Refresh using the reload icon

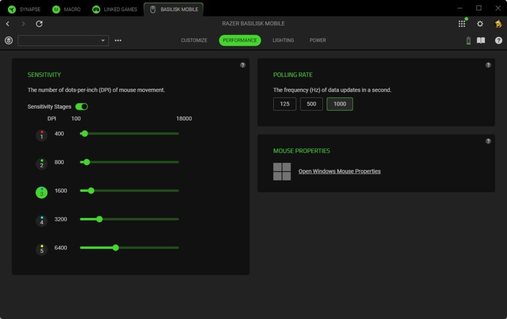coord(39,24)
